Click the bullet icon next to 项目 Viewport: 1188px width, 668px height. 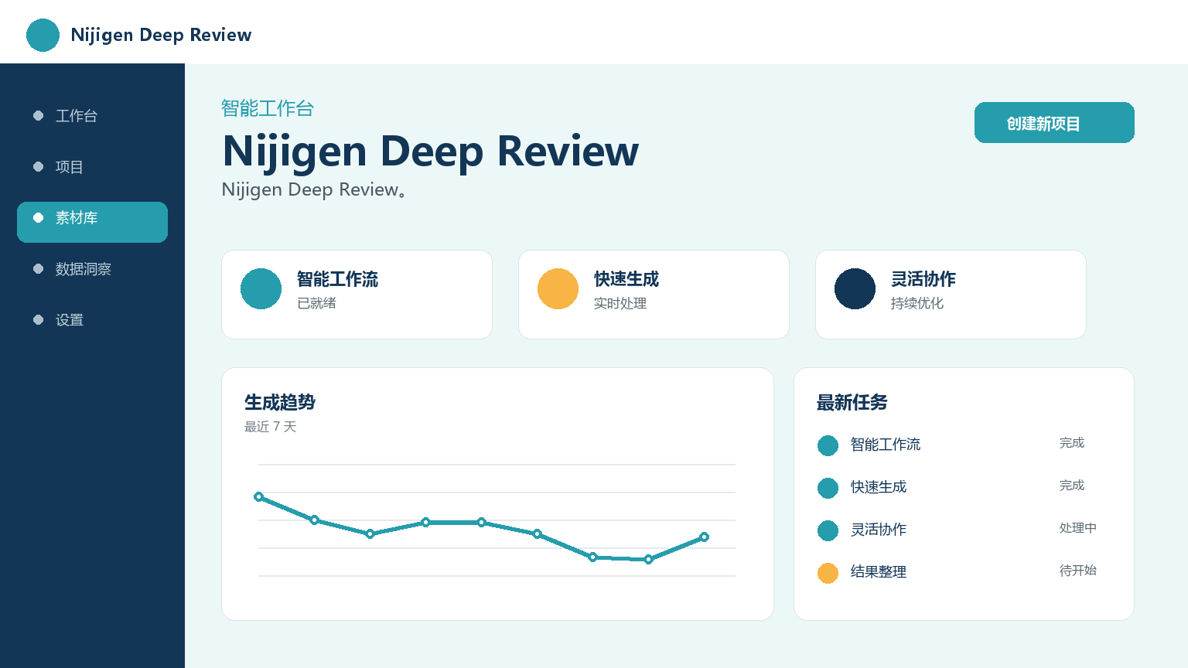click(38, 166)
